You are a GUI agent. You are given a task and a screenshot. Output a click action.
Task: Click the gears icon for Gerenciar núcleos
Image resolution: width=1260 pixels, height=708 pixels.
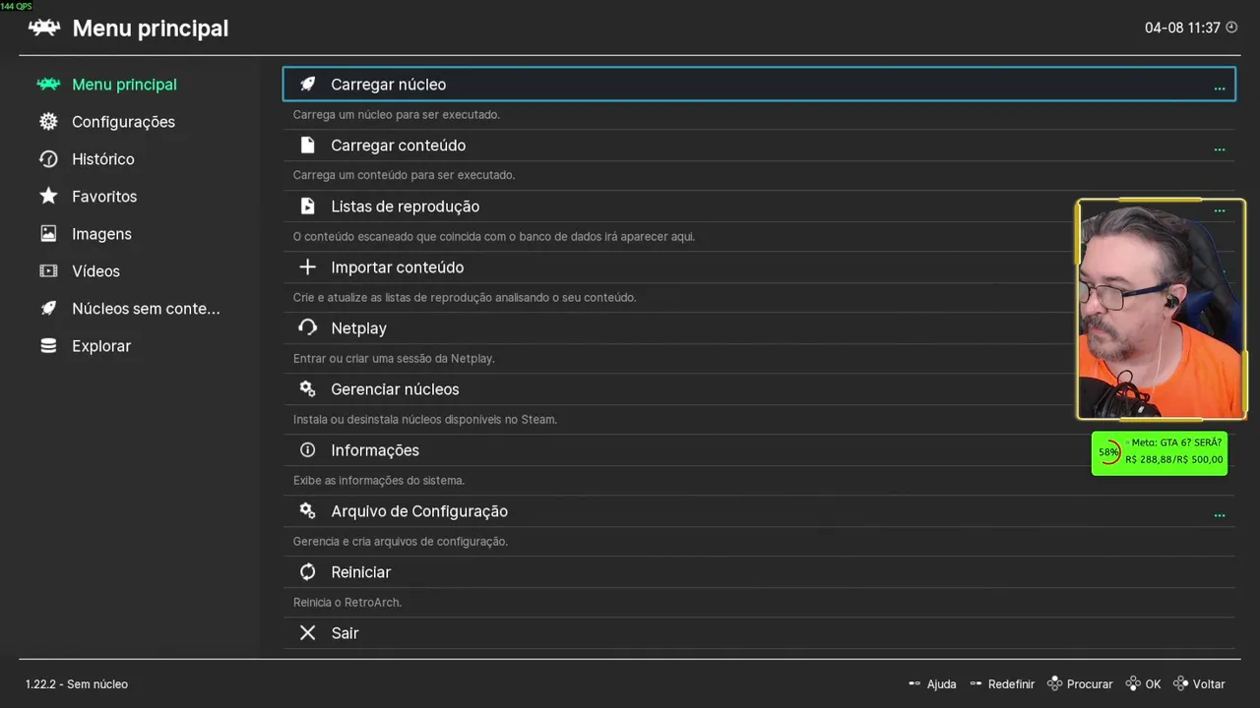(308, 389)
